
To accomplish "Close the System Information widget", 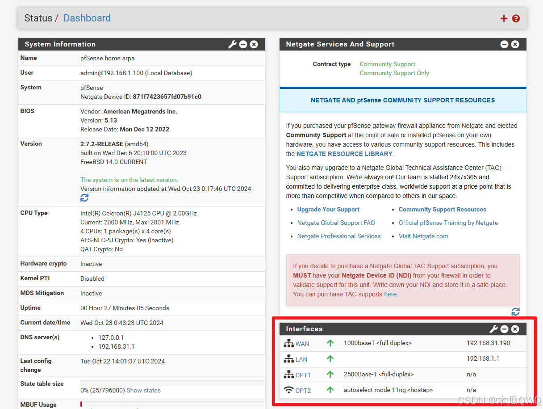I will click(x=254, y=44).
